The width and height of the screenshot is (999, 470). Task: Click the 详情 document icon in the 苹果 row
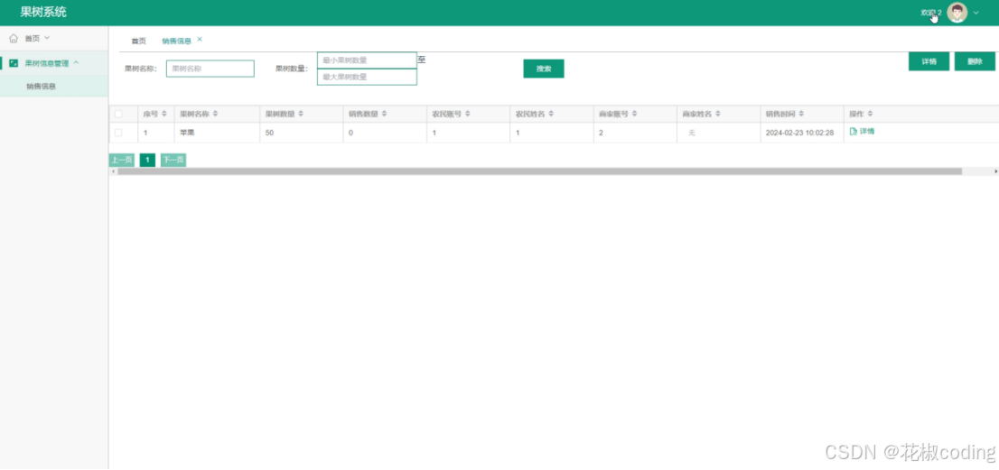point(853,131)
